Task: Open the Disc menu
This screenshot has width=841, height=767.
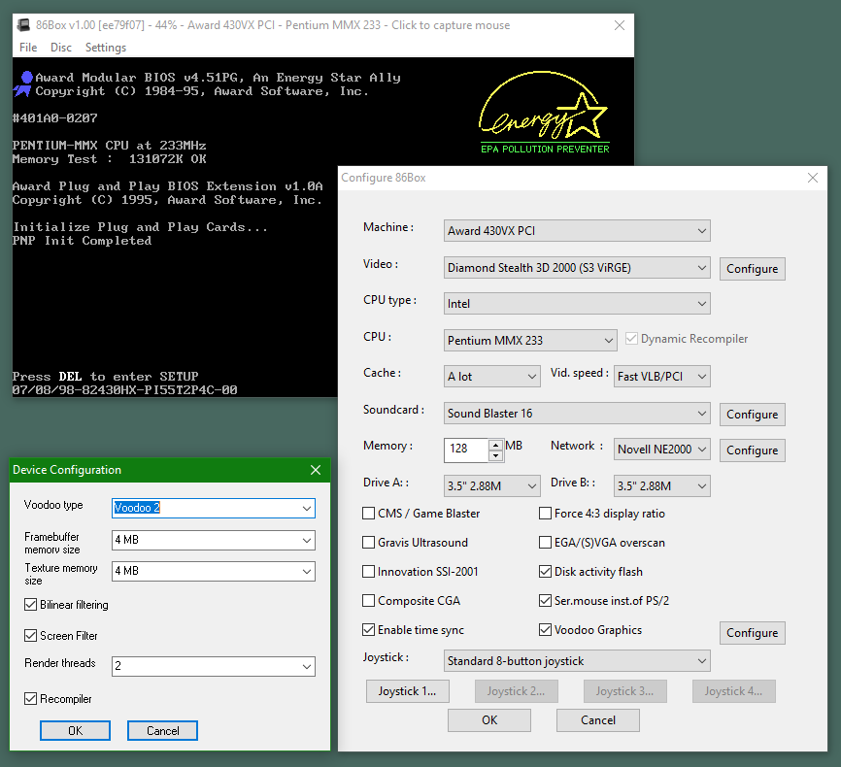Action: pyautogui.click(x=61, y=48)
